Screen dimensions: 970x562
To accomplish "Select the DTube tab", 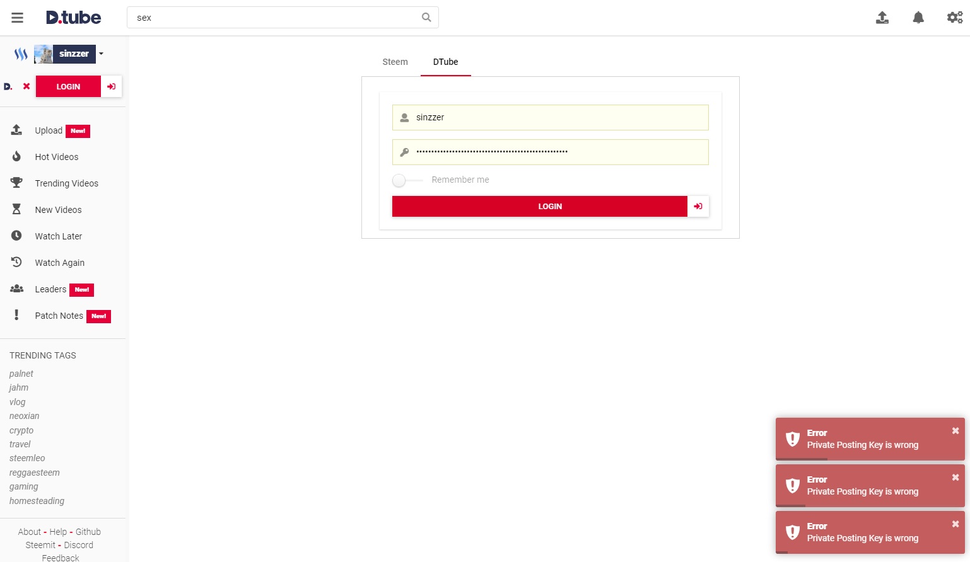I will [445, 62].
